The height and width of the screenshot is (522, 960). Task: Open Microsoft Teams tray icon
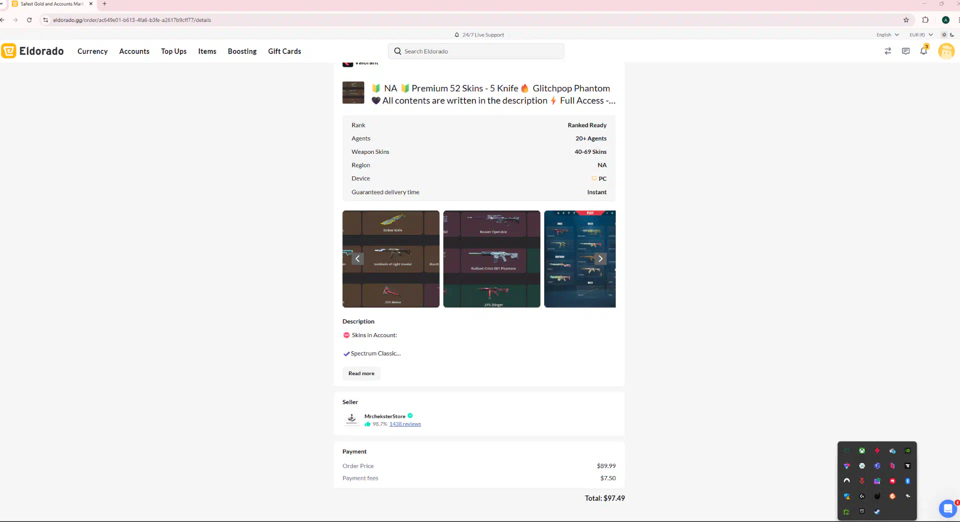click(x=877, y=466)
